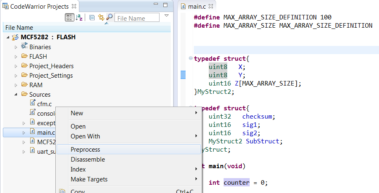Minimize the CodeWarrior Projects panel
Viewport: 379px width, 193px height.
[156, 4]
